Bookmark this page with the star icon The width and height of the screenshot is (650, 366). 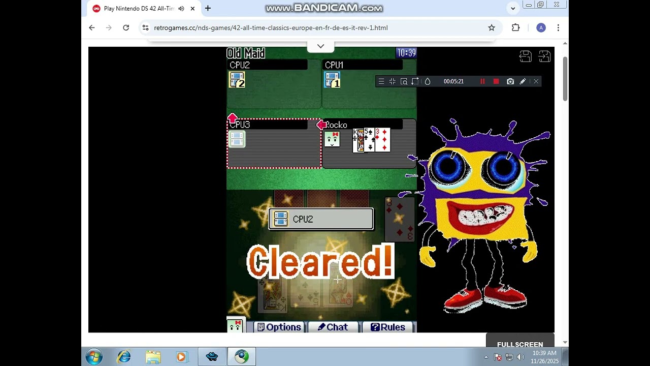coord(492,28)
